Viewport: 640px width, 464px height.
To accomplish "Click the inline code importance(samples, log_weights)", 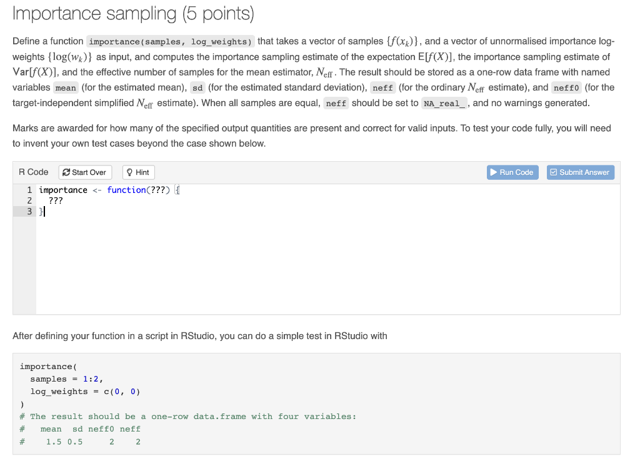I will point(171,41).
